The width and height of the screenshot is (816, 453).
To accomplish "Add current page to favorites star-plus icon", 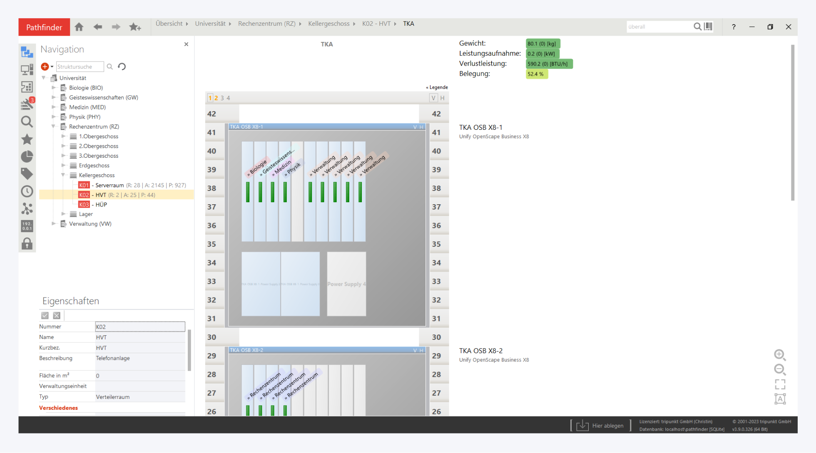I will pos(134,27).
